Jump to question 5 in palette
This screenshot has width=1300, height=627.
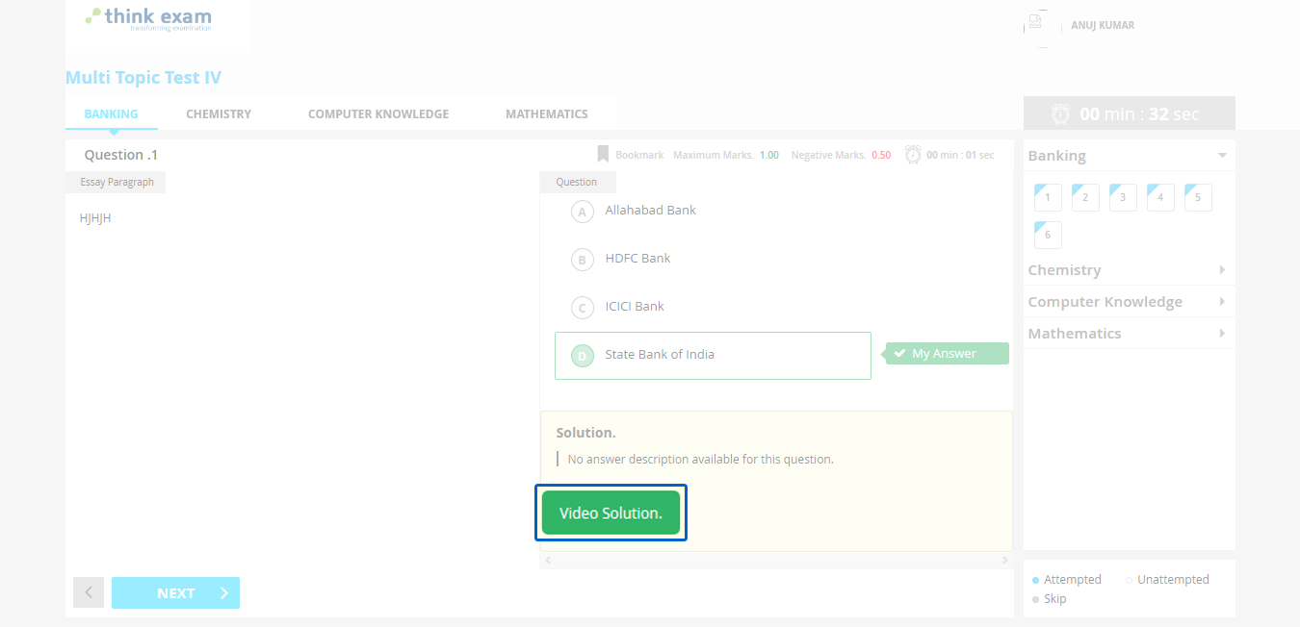click(x=1198, y=197)
